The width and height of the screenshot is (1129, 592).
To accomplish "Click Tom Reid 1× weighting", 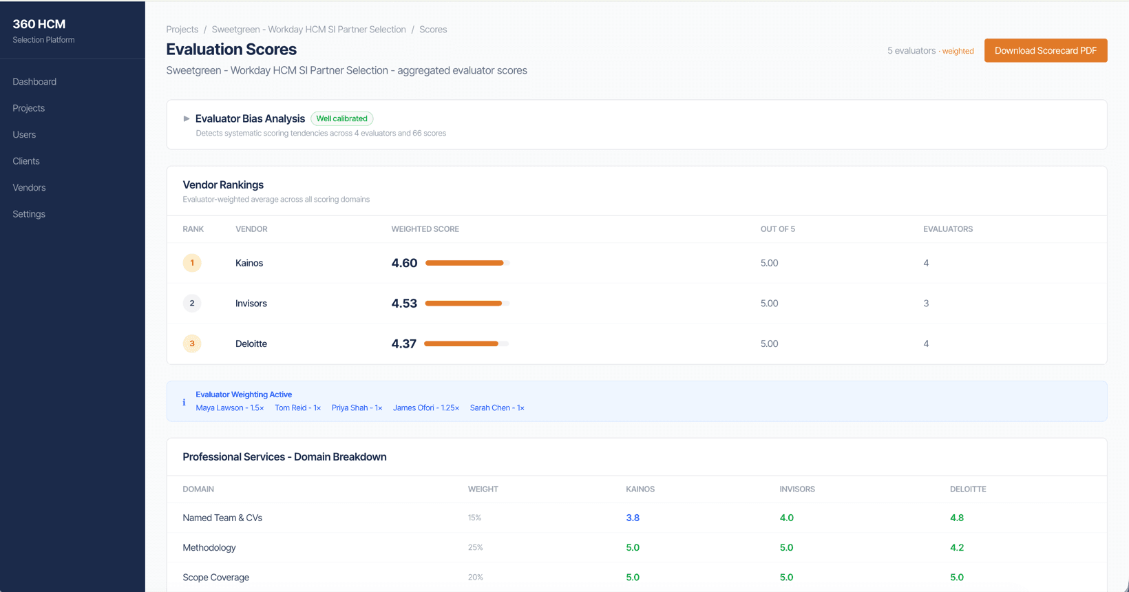I will 297,408.
